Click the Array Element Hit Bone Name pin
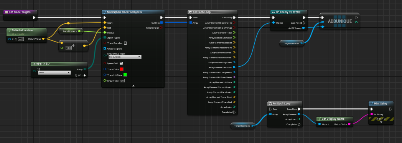 point(234,77)
